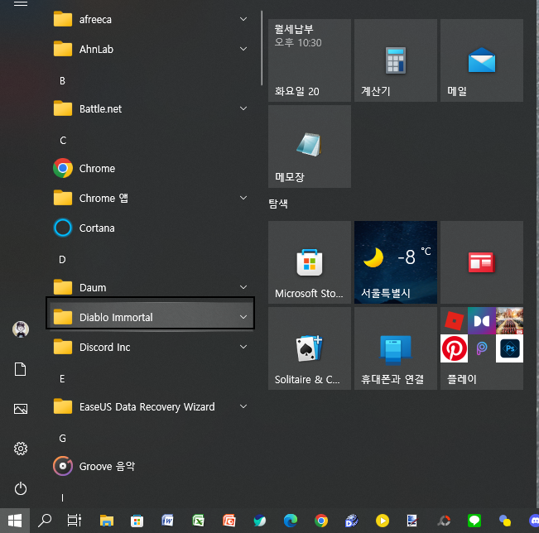Launch the Notepad (메모장) tile
539x533 pixels.
click(309, 146)
